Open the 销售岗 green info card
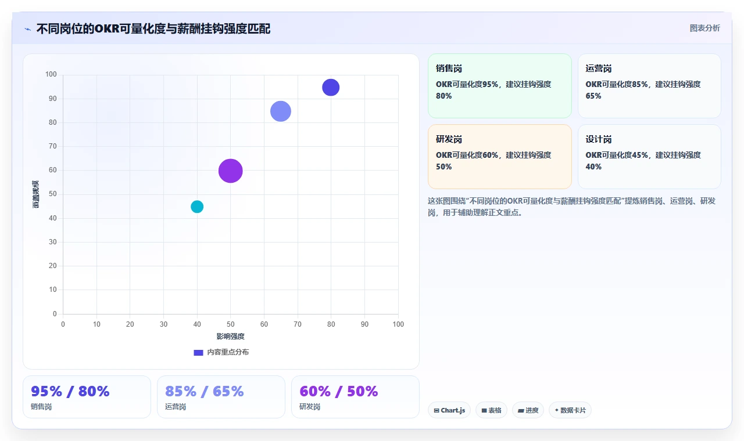Viewport: 744px width, 441px height. tap(500, 86)
